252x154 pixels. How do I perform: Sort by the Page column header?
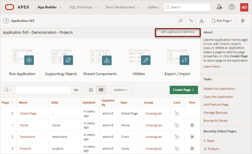click(x=5, y=102)
